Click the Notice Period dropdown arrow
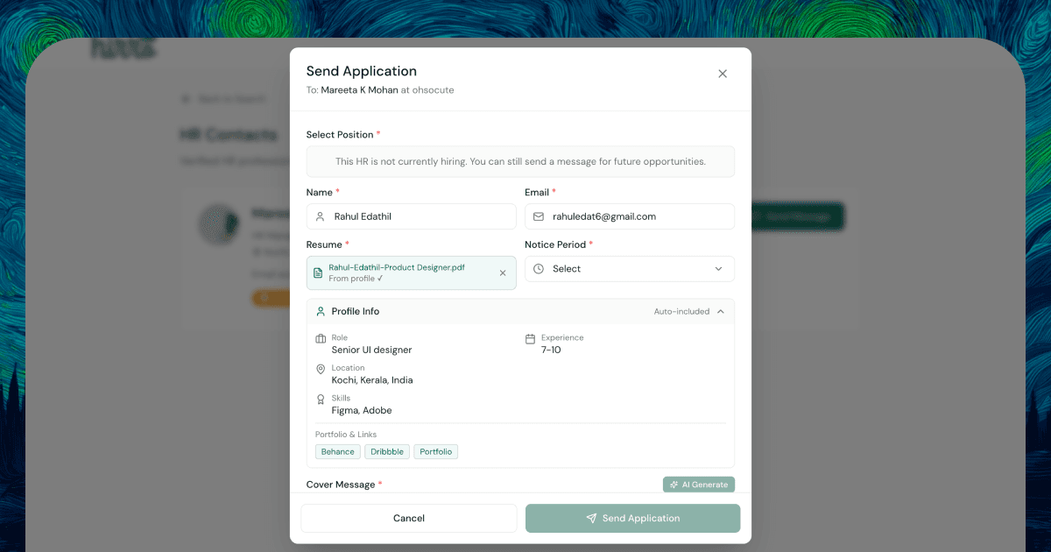 pos(718,269)
